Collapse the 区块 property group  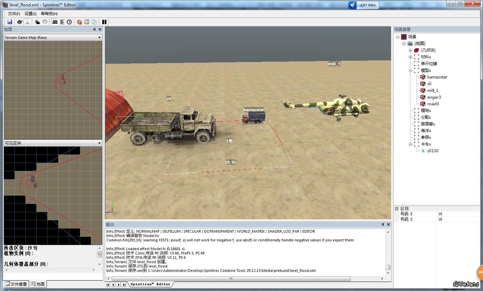point(396,209)
